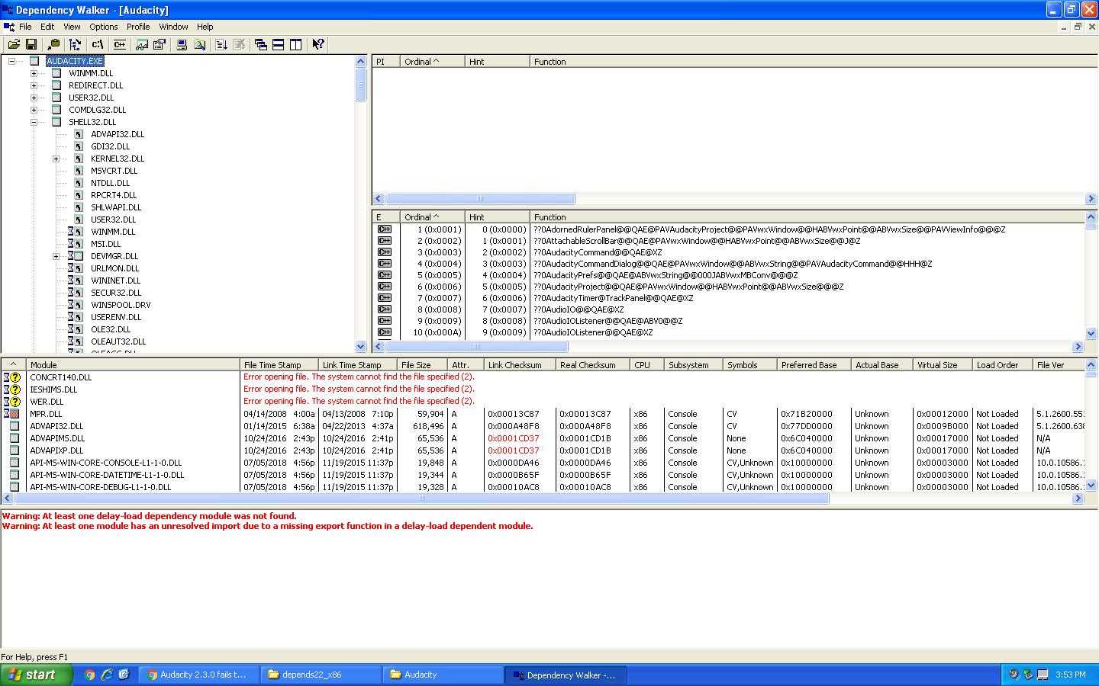1099x686 pixels.
Task: Click the Properties toolbar icon
Action: (x=160, y=44)
